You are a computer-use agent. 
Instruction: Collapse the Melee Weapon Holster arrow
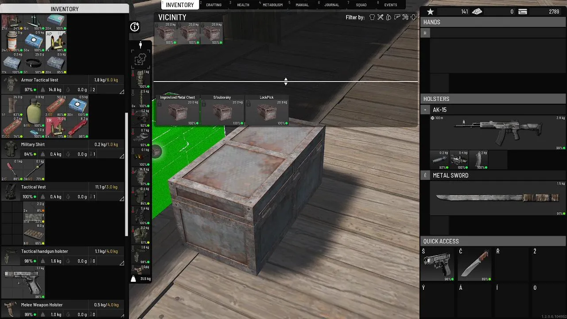[122, 316]
